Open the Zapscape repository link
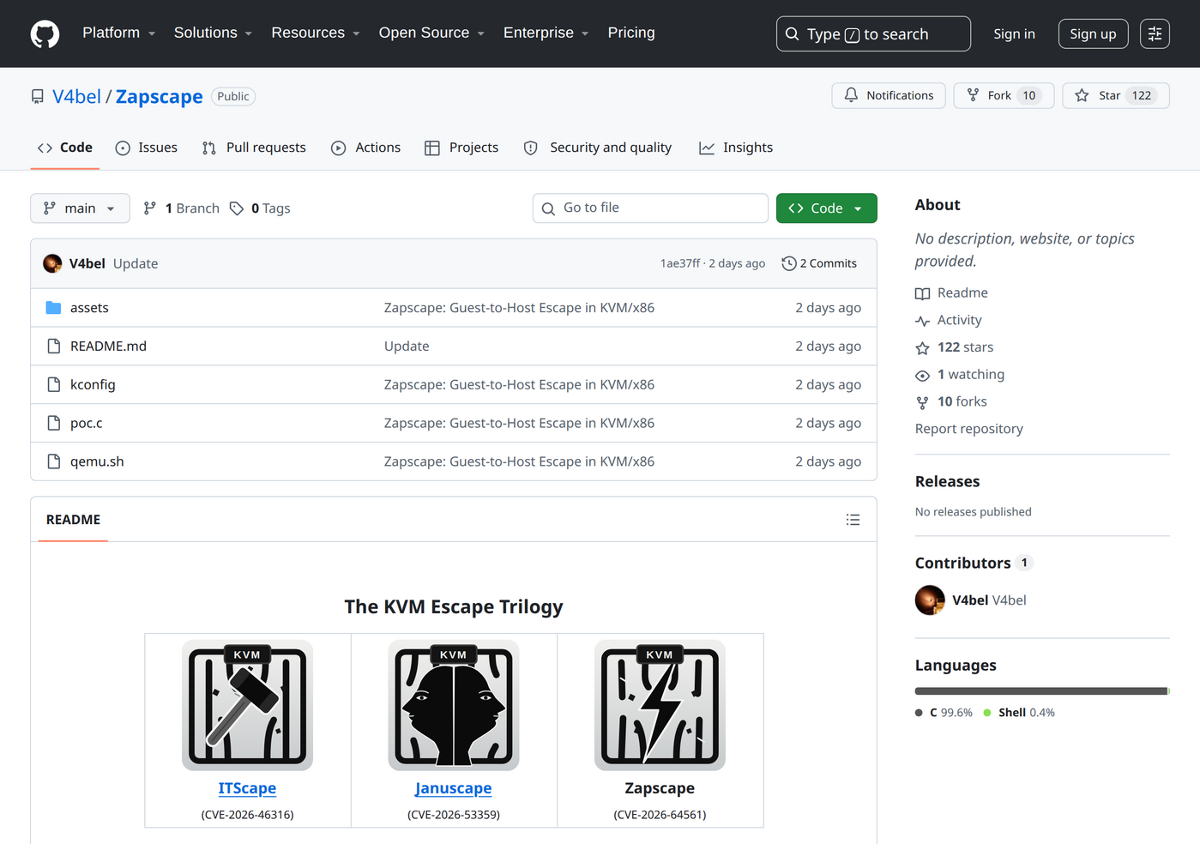The image size is (1200, 844). point(160,97)
